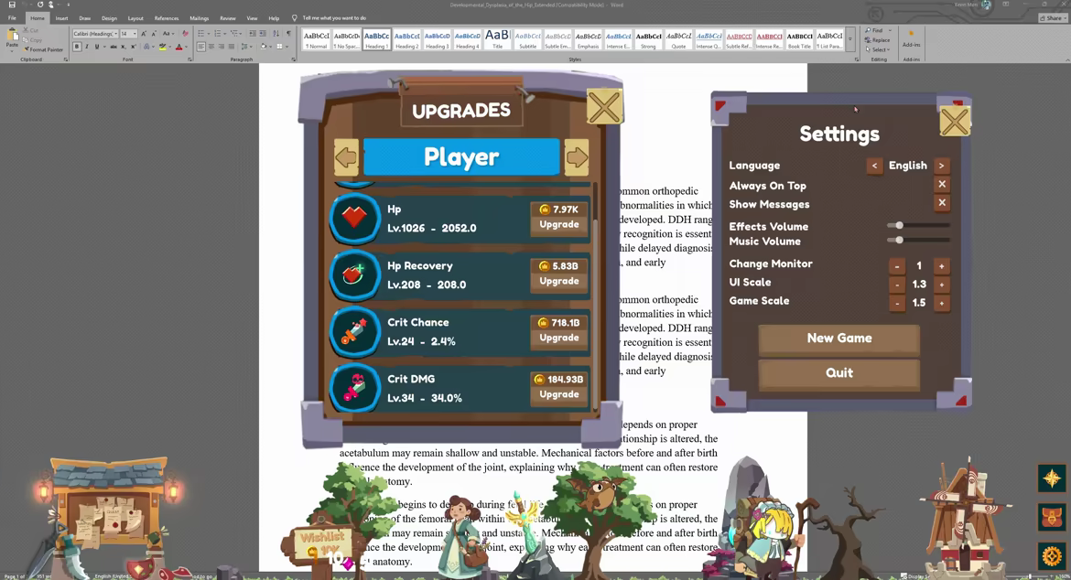Click the Crit Chance sword icon
1071x580 pixels.
pyautogui.click(x=354, y=331)
